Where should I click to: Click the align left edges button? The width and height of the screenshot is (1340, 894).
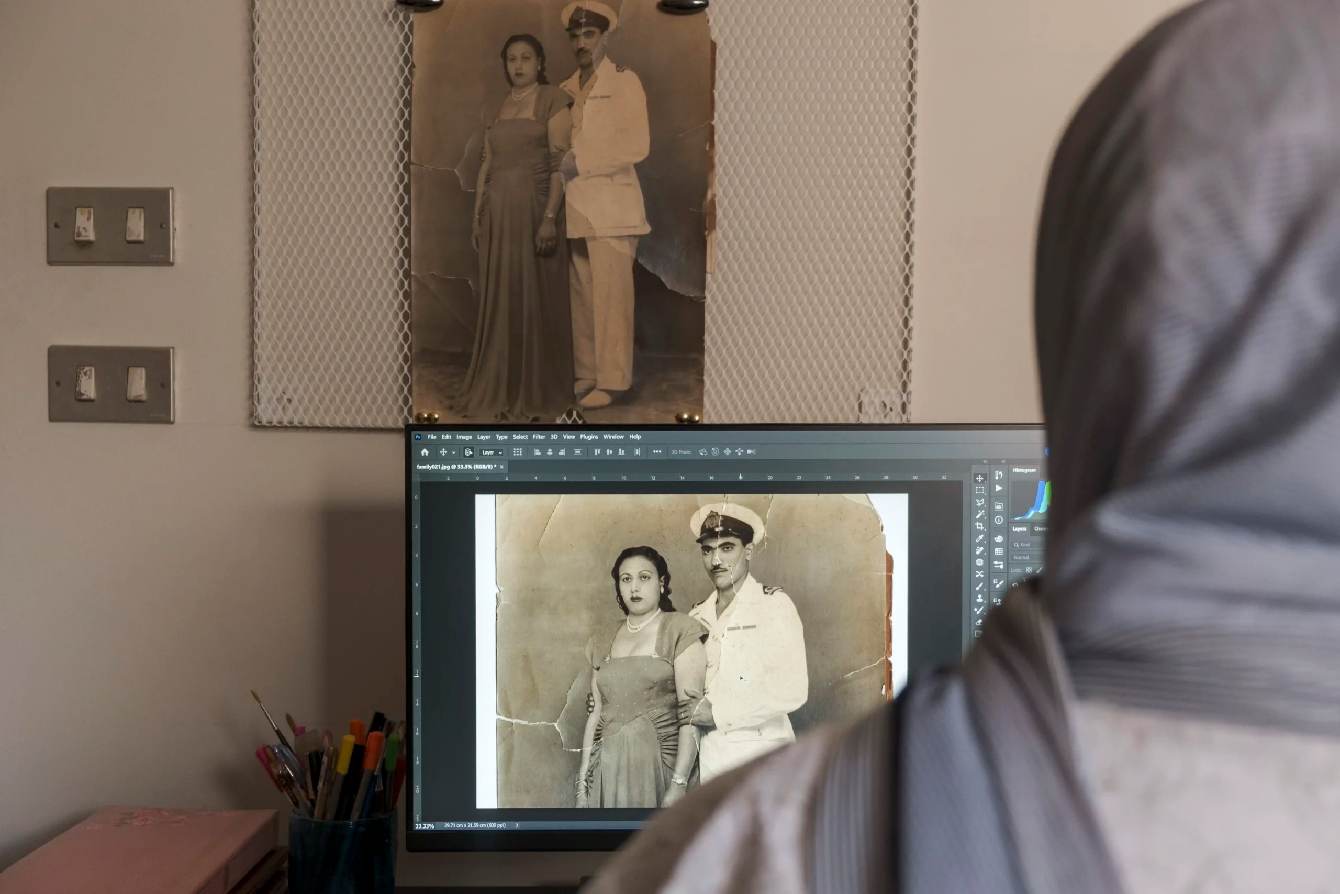point(537,452)
